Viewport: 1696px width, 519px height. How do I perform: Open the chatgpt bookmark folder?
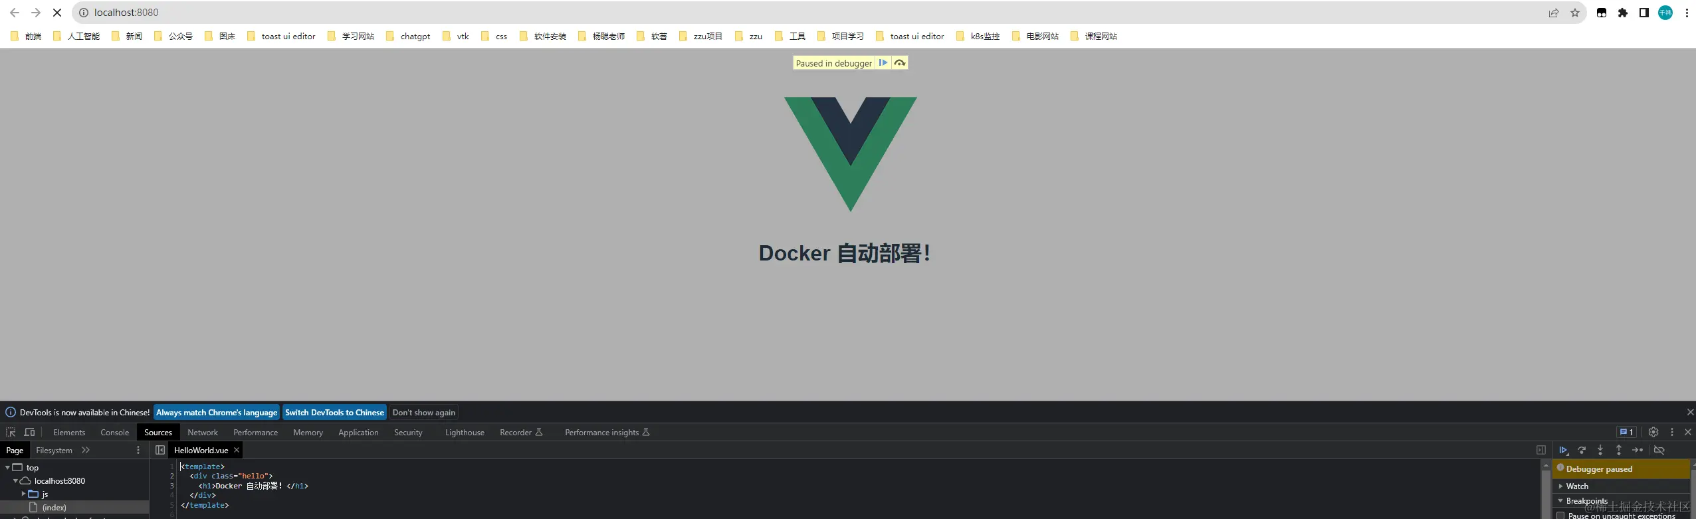(x=408, y=36)
